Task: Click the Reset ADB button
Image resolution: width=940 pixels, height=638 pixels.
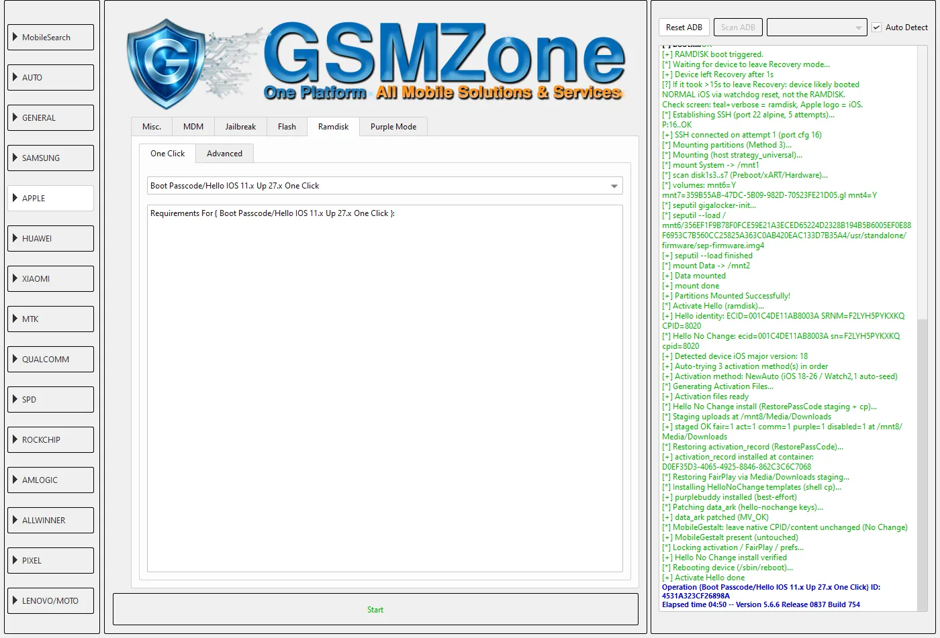Action: click(x=684, y=28)
